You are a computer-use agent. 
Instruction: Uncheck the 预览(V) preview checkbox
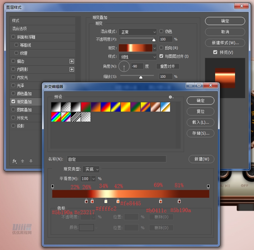pos(215,52)
